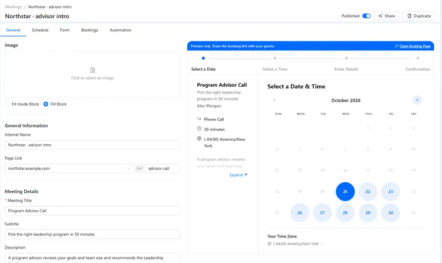
Task: Select October 28 on the calendar
Action: pos(345,213)
